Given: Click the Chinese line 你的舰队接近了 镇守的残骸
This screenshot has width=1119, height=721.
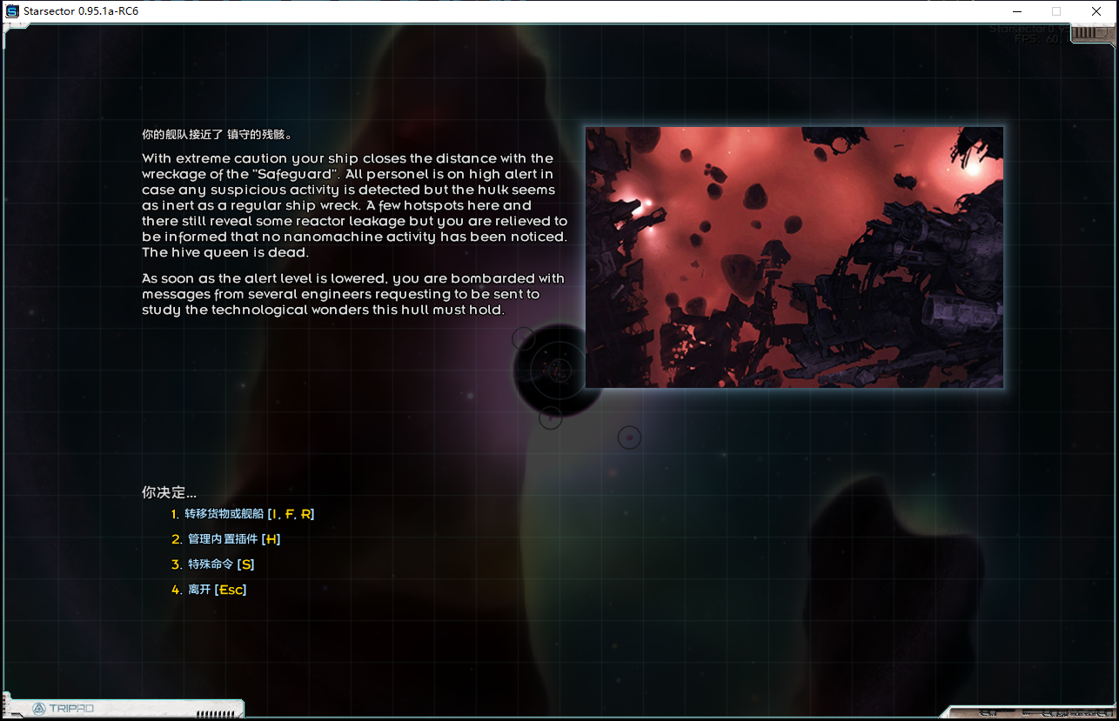Looking at the screenshot, I should [218, 135].
